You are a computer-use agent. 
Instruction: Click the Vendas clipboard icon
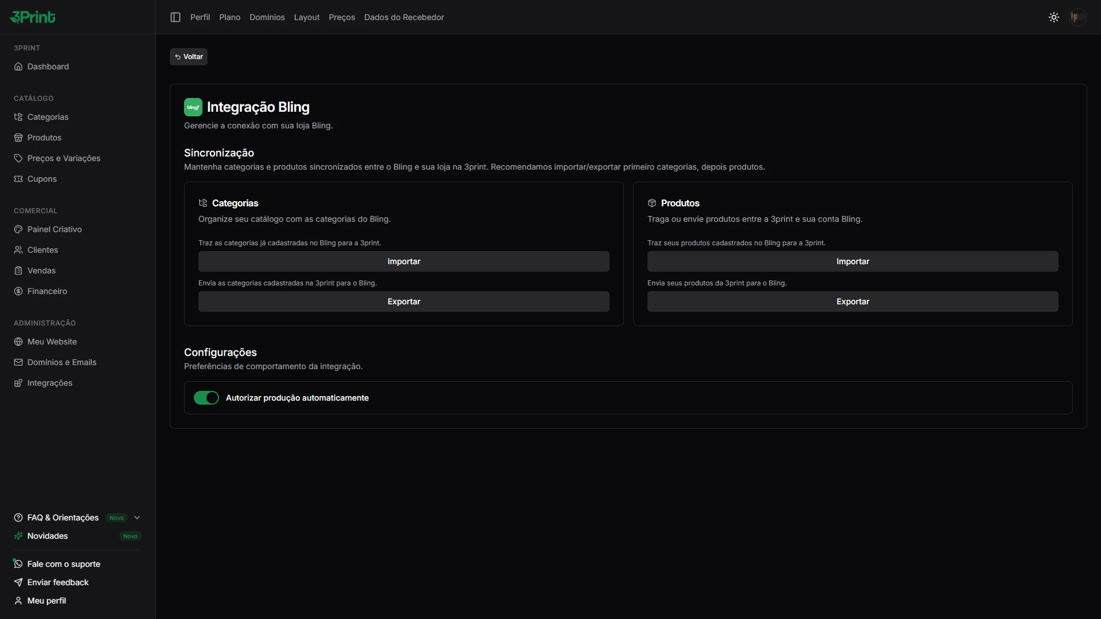[18, 271]
